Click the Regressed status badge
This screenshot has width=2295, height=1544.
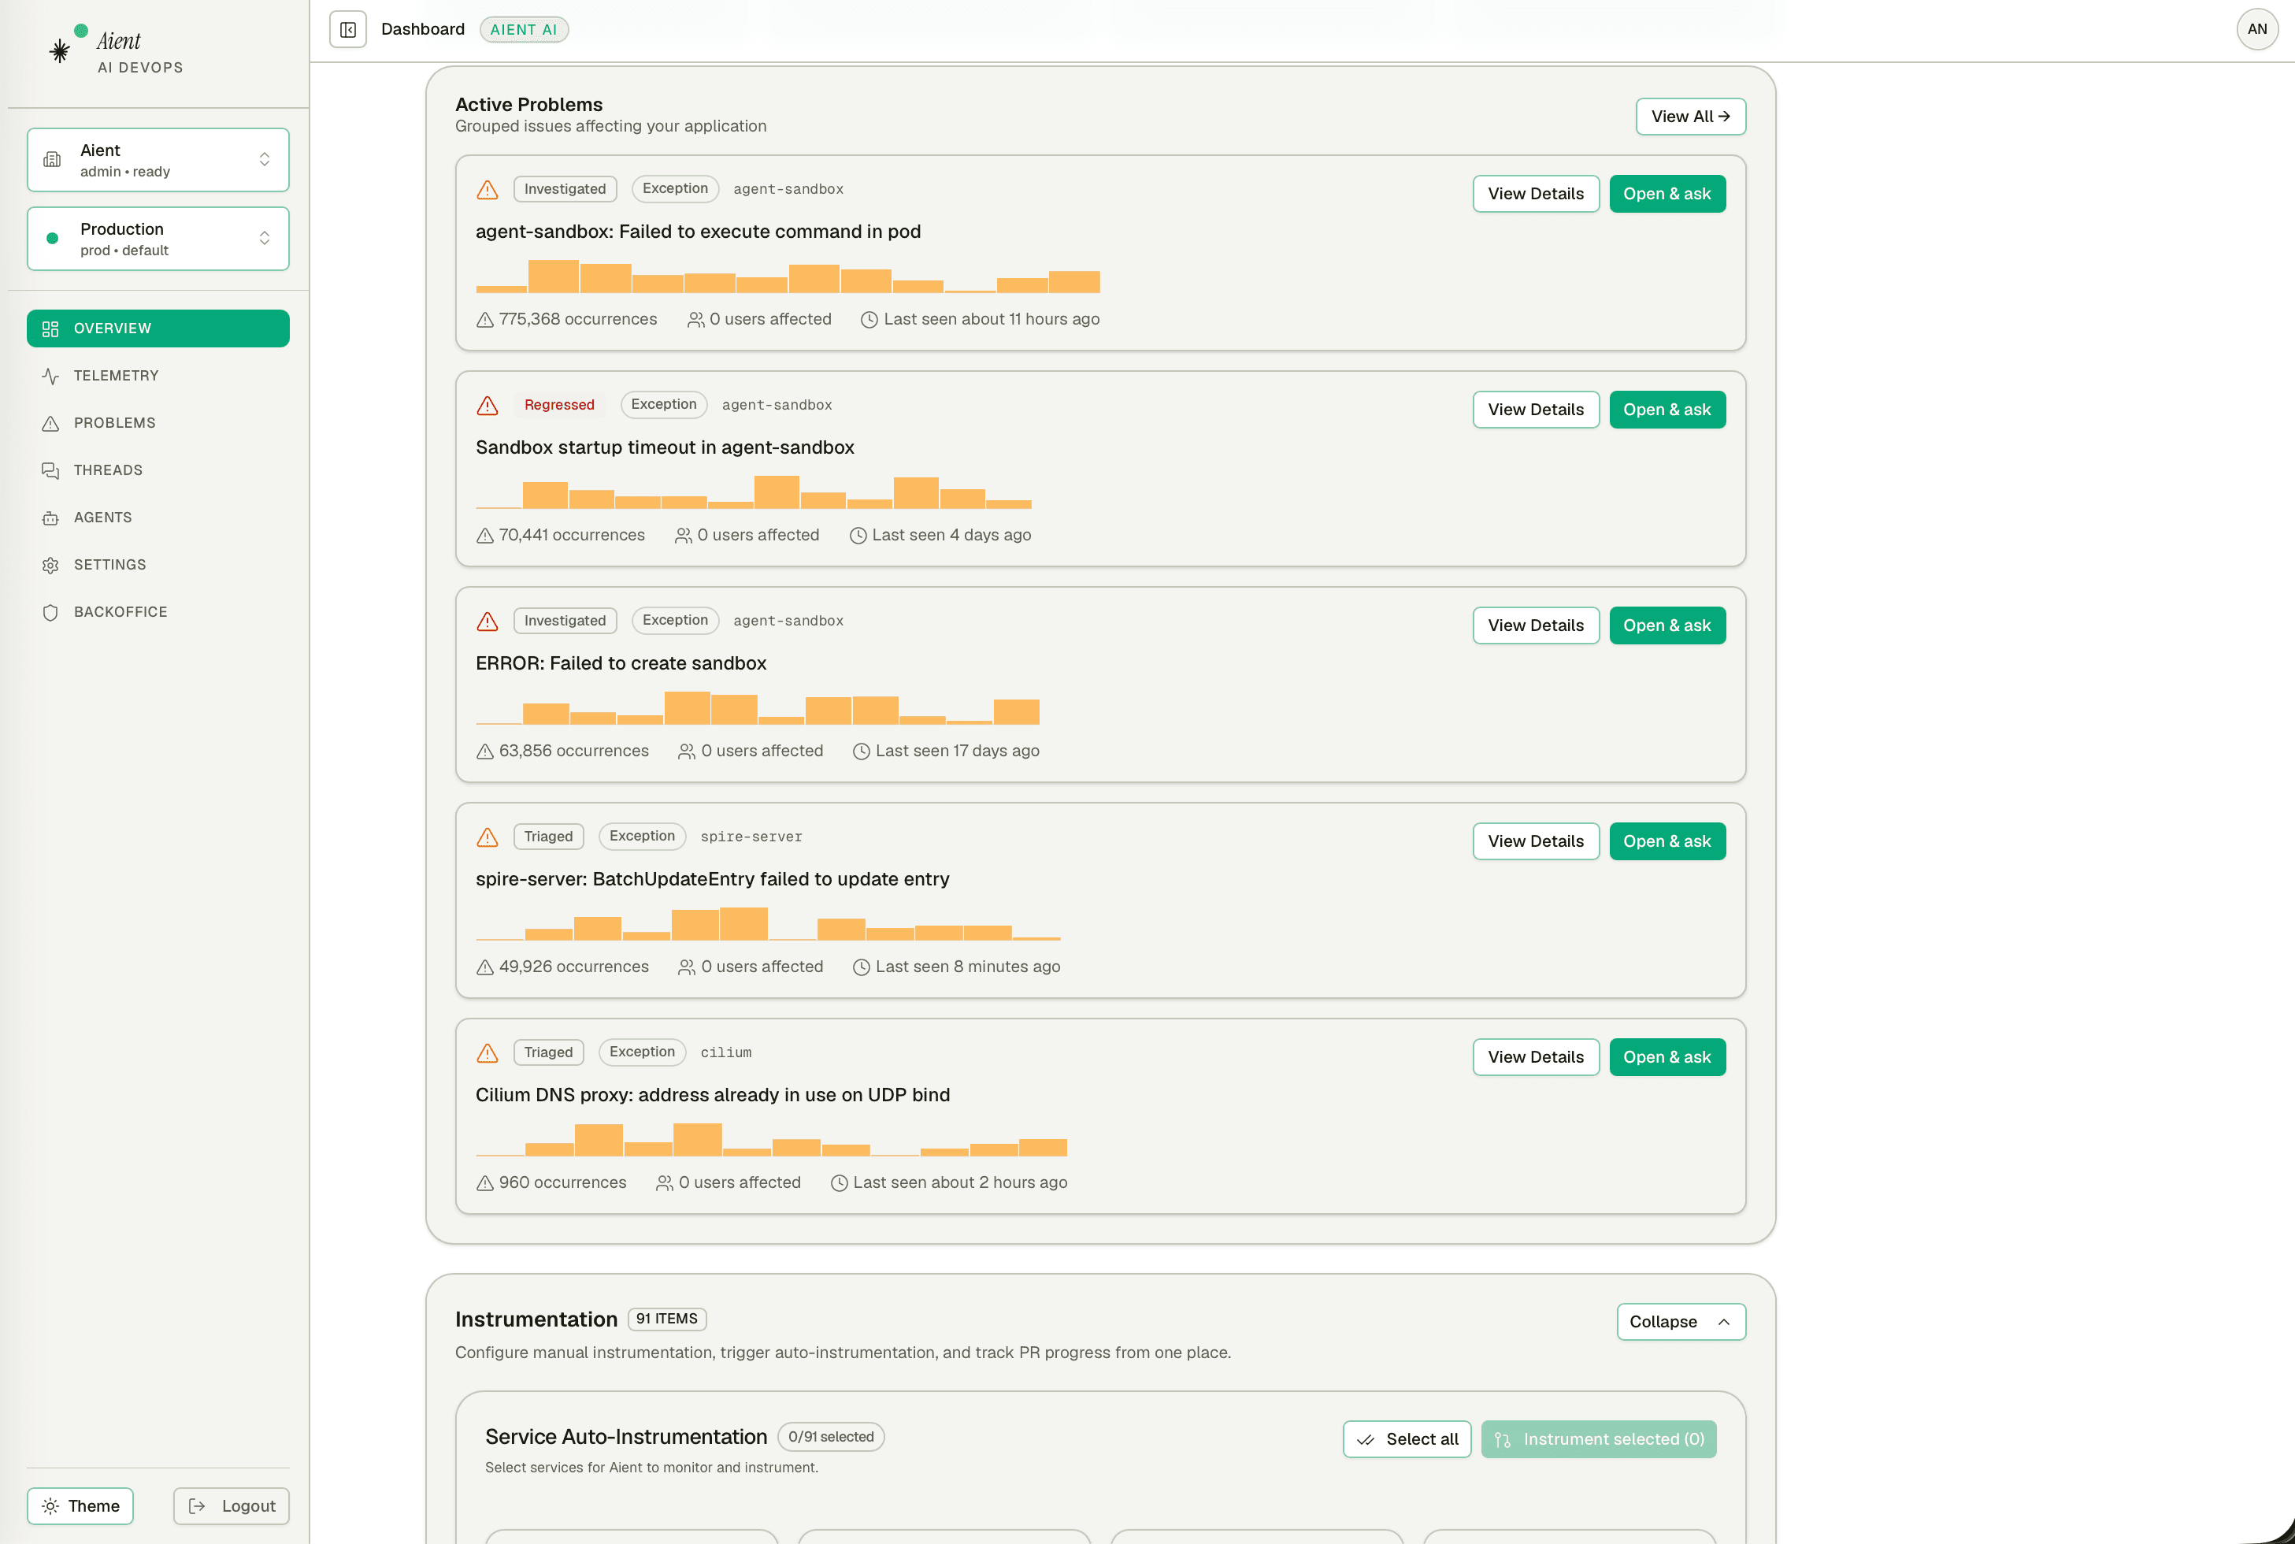(x=559, y=405)
